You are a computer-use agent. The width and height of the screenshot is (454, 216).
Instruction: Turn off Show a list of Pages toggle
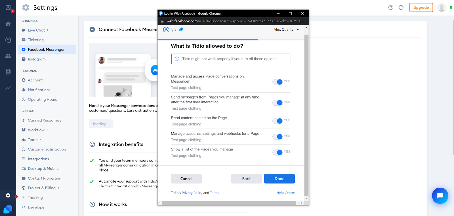click(x=278, y=152)
